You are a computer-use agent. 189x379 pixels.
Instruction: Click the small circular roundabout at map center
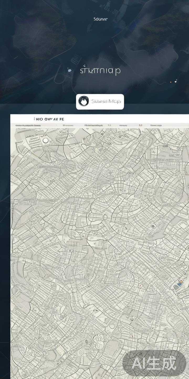(105, 217)
